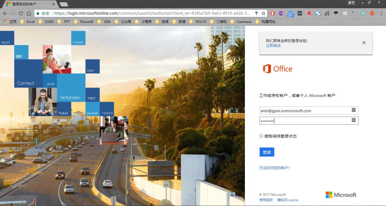
Task: Open the blue S extension icon
Action: 318,13
